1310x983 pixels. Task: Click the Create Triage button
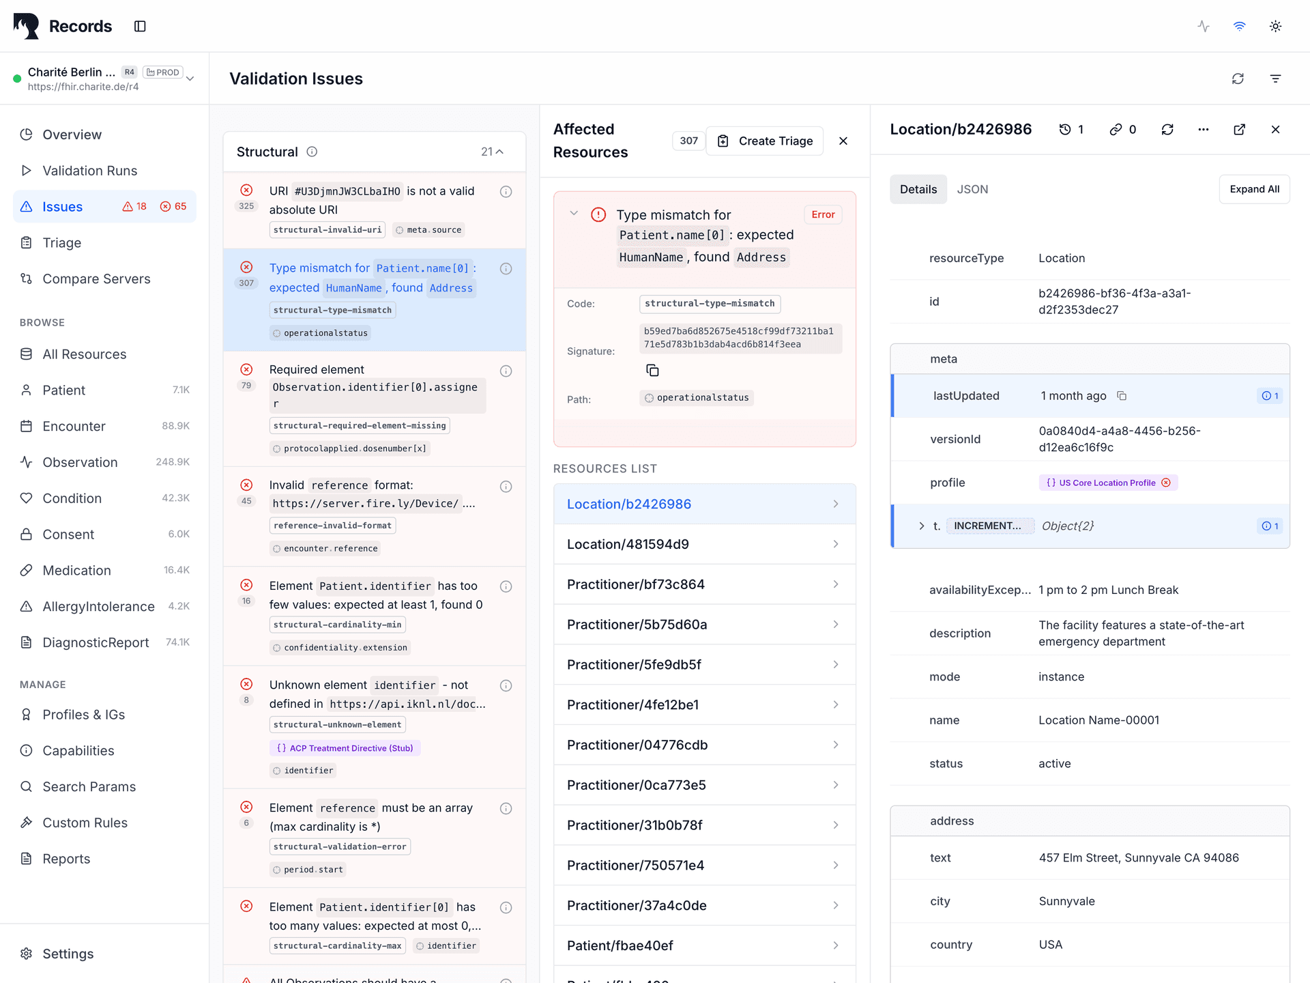pos(764,141)
